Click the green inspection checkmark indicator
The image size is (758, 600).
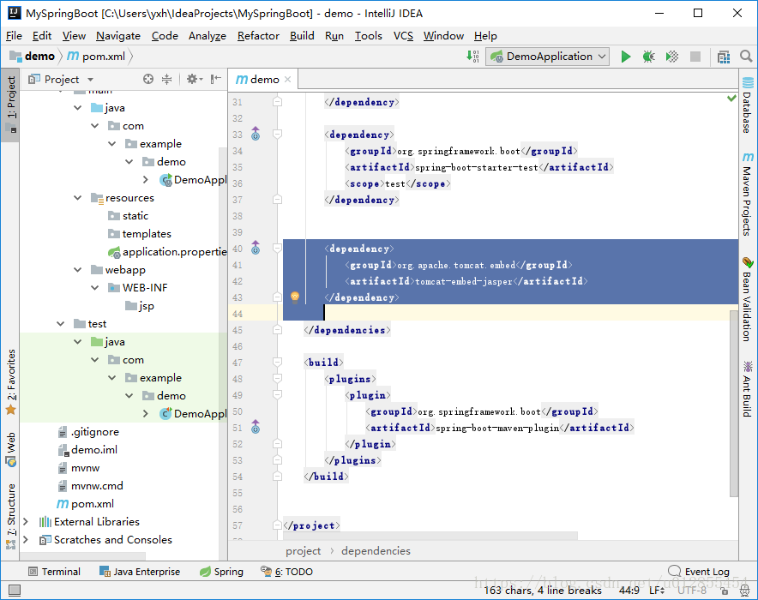click(732, 98)
